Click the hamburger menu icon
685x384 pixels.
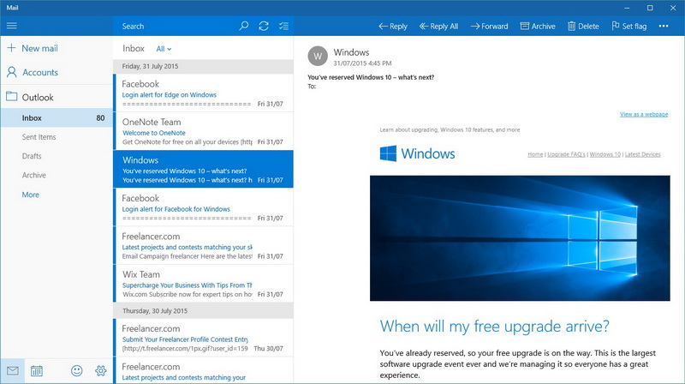(x=12, y=26)
